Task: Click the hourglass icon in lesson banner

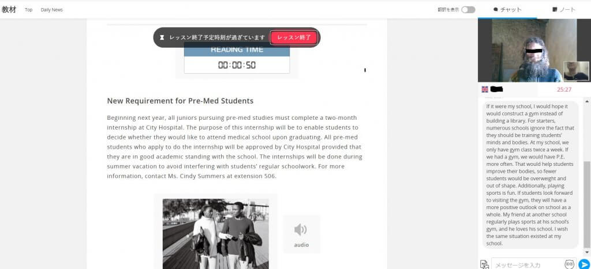Action: point(162,37)
